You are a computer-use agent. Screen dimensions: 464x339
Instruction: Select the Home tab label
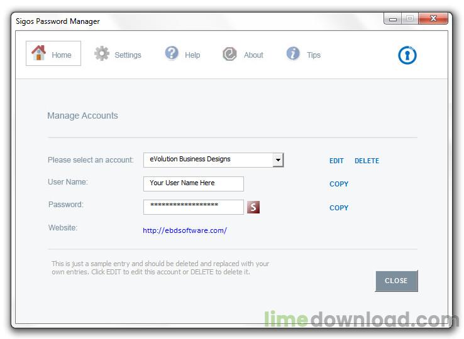point(62,55)
